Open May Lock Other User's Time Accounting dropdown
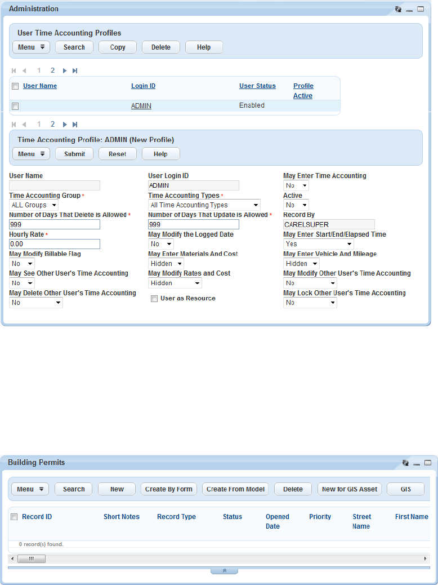The height and width of the screenshot is (585, 438). pyautogui.click(x=310, y=303)
